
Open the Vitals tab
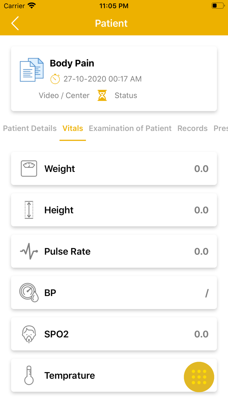[x=72, y=128]
